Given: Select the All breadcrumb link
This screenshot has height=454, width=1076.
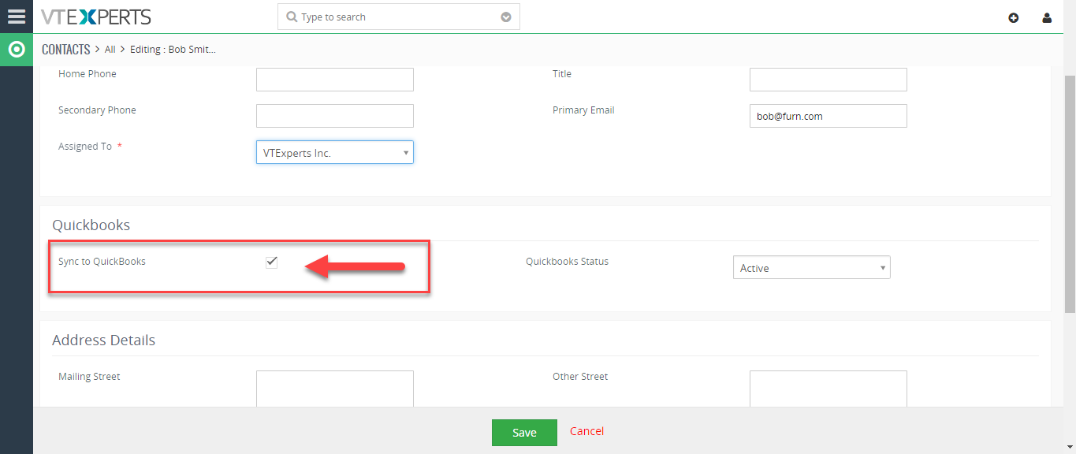Looking at the screenshot, I should (110, 49).
